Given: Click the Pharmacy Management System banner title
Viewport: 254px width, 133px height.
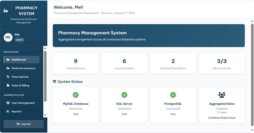Looking at the screenshot, I should (x=92, y=33).
